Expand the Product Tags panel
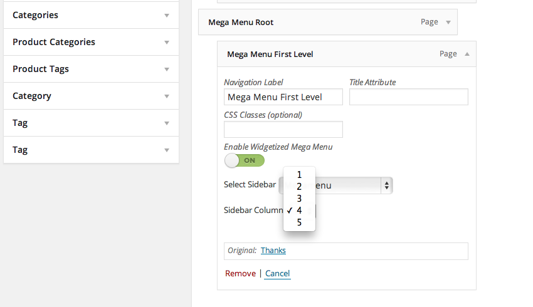This screenshot has height=307, width=533. [167, 70]
